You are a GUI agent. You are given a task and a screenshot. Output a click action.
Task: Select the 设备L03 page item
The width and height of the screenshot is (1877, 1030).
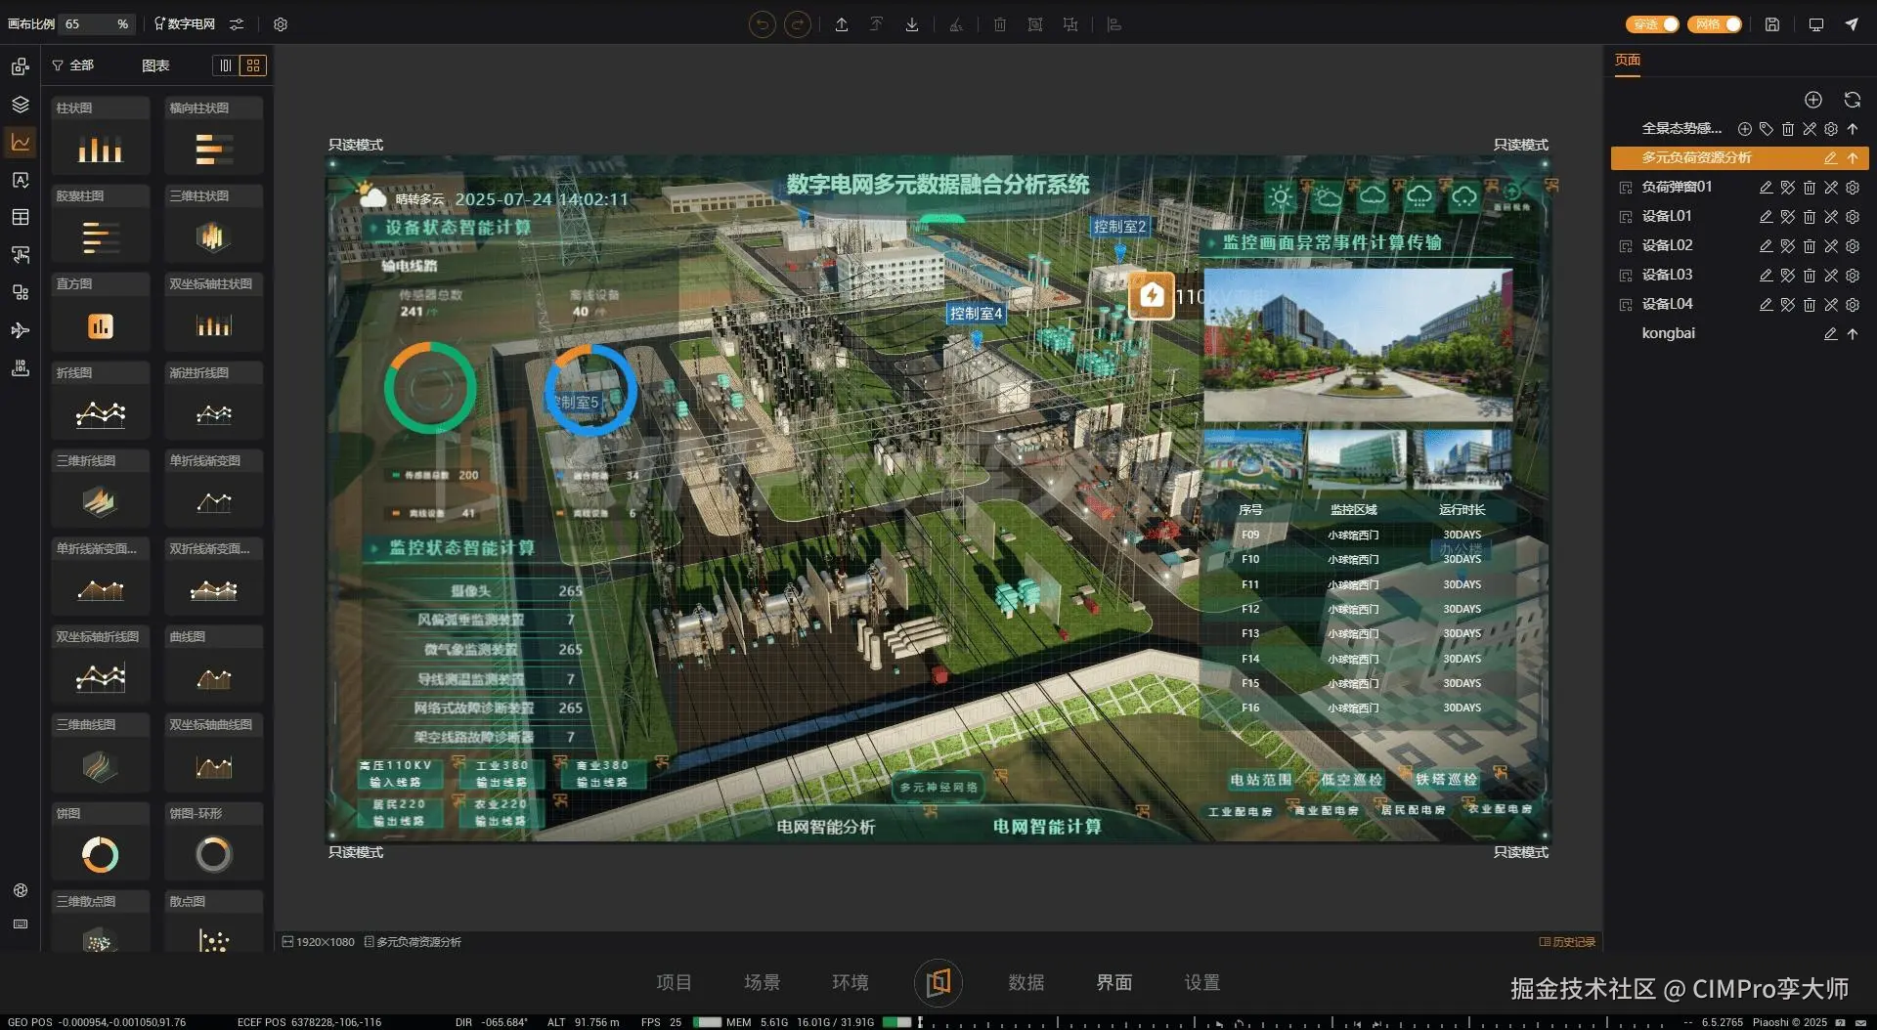coord(1667,276)
